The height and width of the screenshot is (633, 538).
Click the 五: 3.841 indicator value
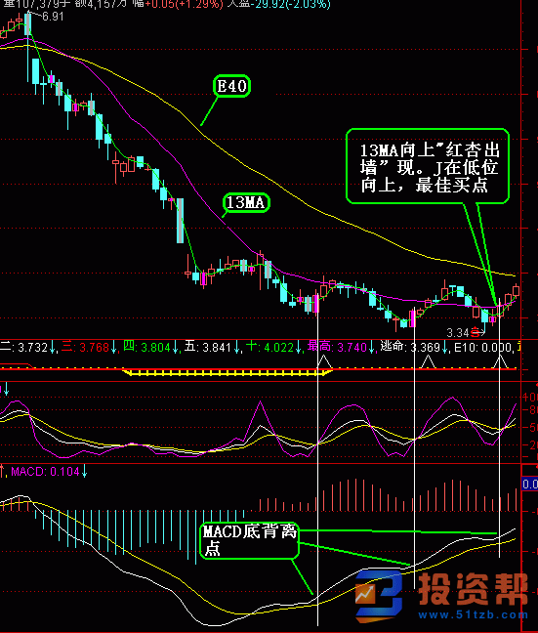coord(208,347)
